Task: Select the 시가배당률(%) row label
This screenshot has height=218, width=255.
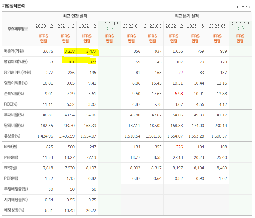Action: (x=16, y=200)
